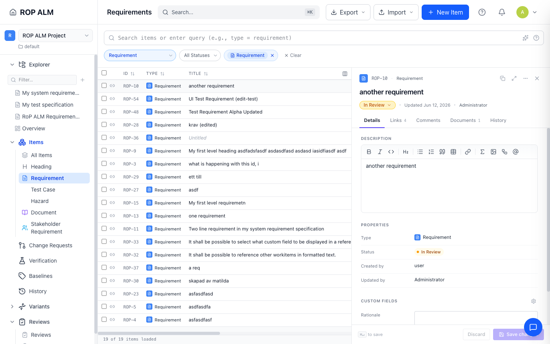The width and height of the screenshot is (550, 344).
Task: Insert diagram in description editor
Action: coord(505,152)
